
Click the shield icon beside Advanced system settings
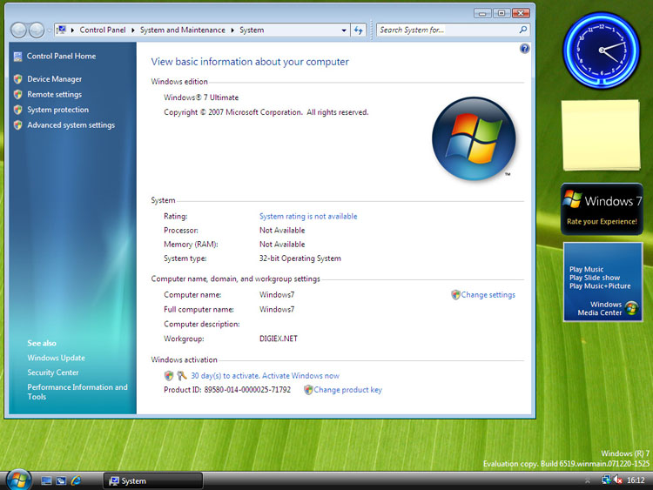(17, 125)
